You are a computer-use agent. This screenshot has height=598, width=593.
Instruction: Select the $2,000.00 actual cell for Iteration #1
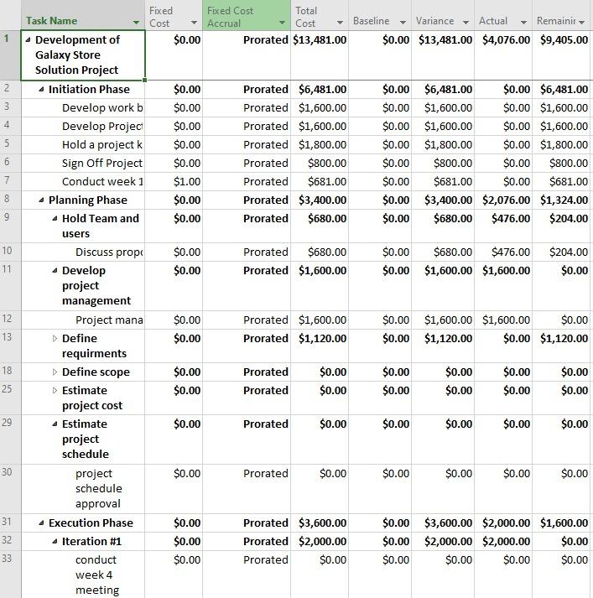pos(503,541)
